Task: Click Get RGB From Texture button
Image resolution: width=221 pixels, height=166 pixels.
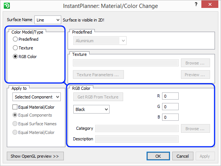Action: tap(98, 97)
